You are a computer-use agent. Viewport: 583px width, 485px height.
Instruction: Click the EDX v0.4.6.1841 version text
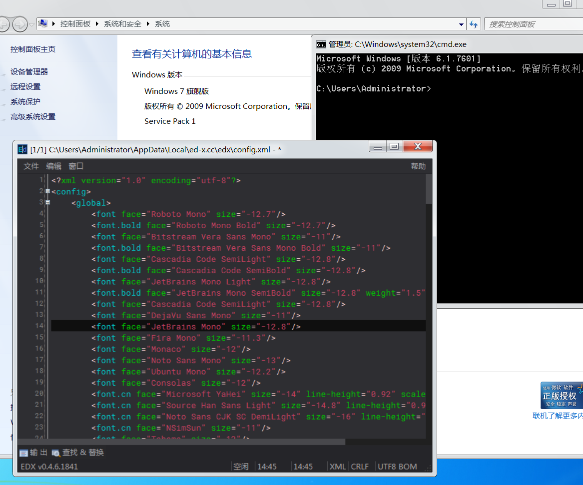pyautogui.click(x=49, y=467)
